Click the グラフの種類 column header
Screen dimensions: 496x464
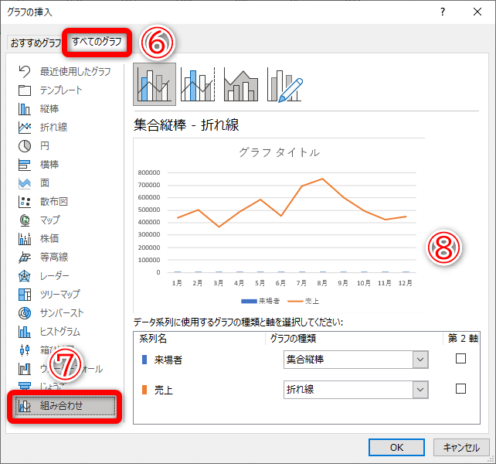pyautogui.click(x=293, y=339)
